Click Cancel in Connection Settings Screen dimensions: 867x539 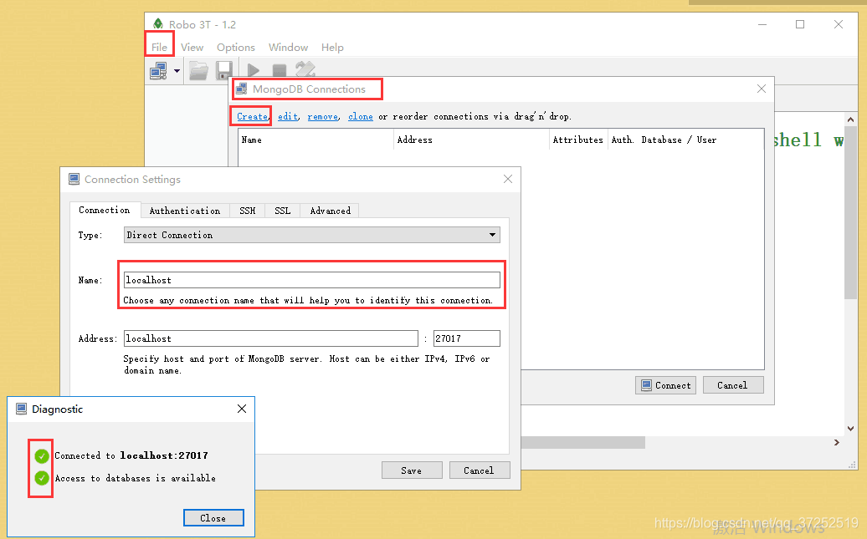(479, 470)
